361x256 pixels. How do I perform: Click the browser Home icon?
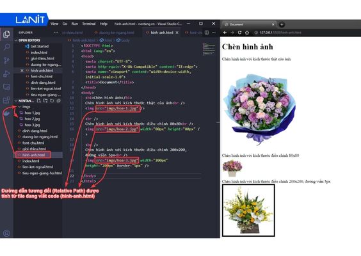247,33
